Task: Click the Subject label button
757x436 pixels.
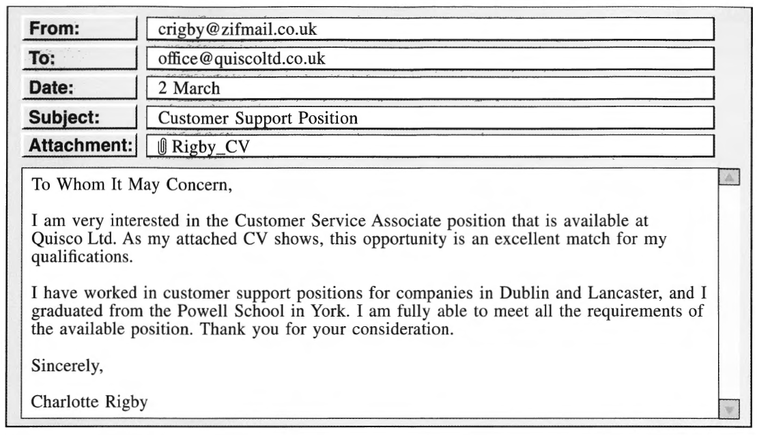Action: pyautogui.click(x=80, y=117)
